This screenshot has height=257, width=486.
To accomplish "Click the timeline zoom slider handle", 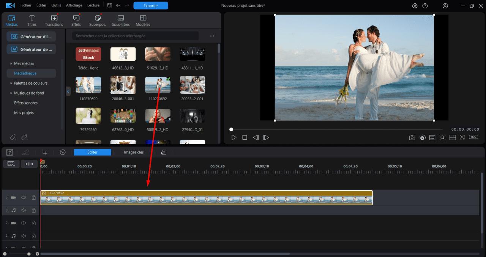I will click(x=29, y=254).
